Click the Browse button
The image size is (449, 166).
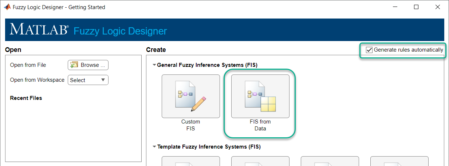click(x=88, y=65)
